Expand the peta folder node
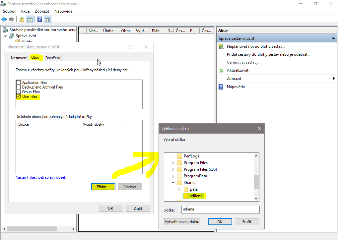 click(179, 189)
